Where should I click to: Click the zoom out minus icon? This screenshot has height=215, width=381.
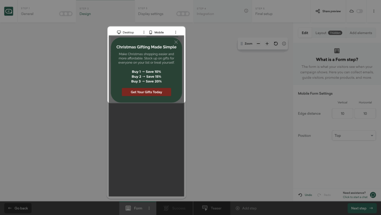259,44
